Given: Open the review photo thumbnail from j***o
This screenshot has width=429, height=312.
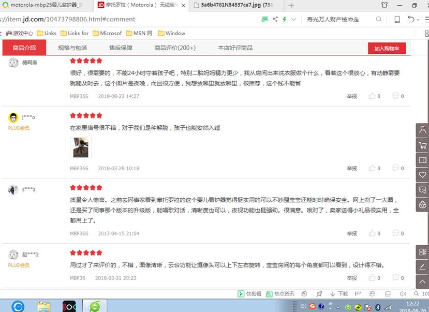Looking at the screenshot, I should click(81, 147).
